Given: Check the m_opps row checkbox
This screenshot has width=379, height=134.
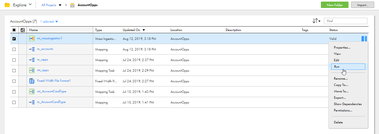Looking at the screenshot, I should click(x=14, y=60).
